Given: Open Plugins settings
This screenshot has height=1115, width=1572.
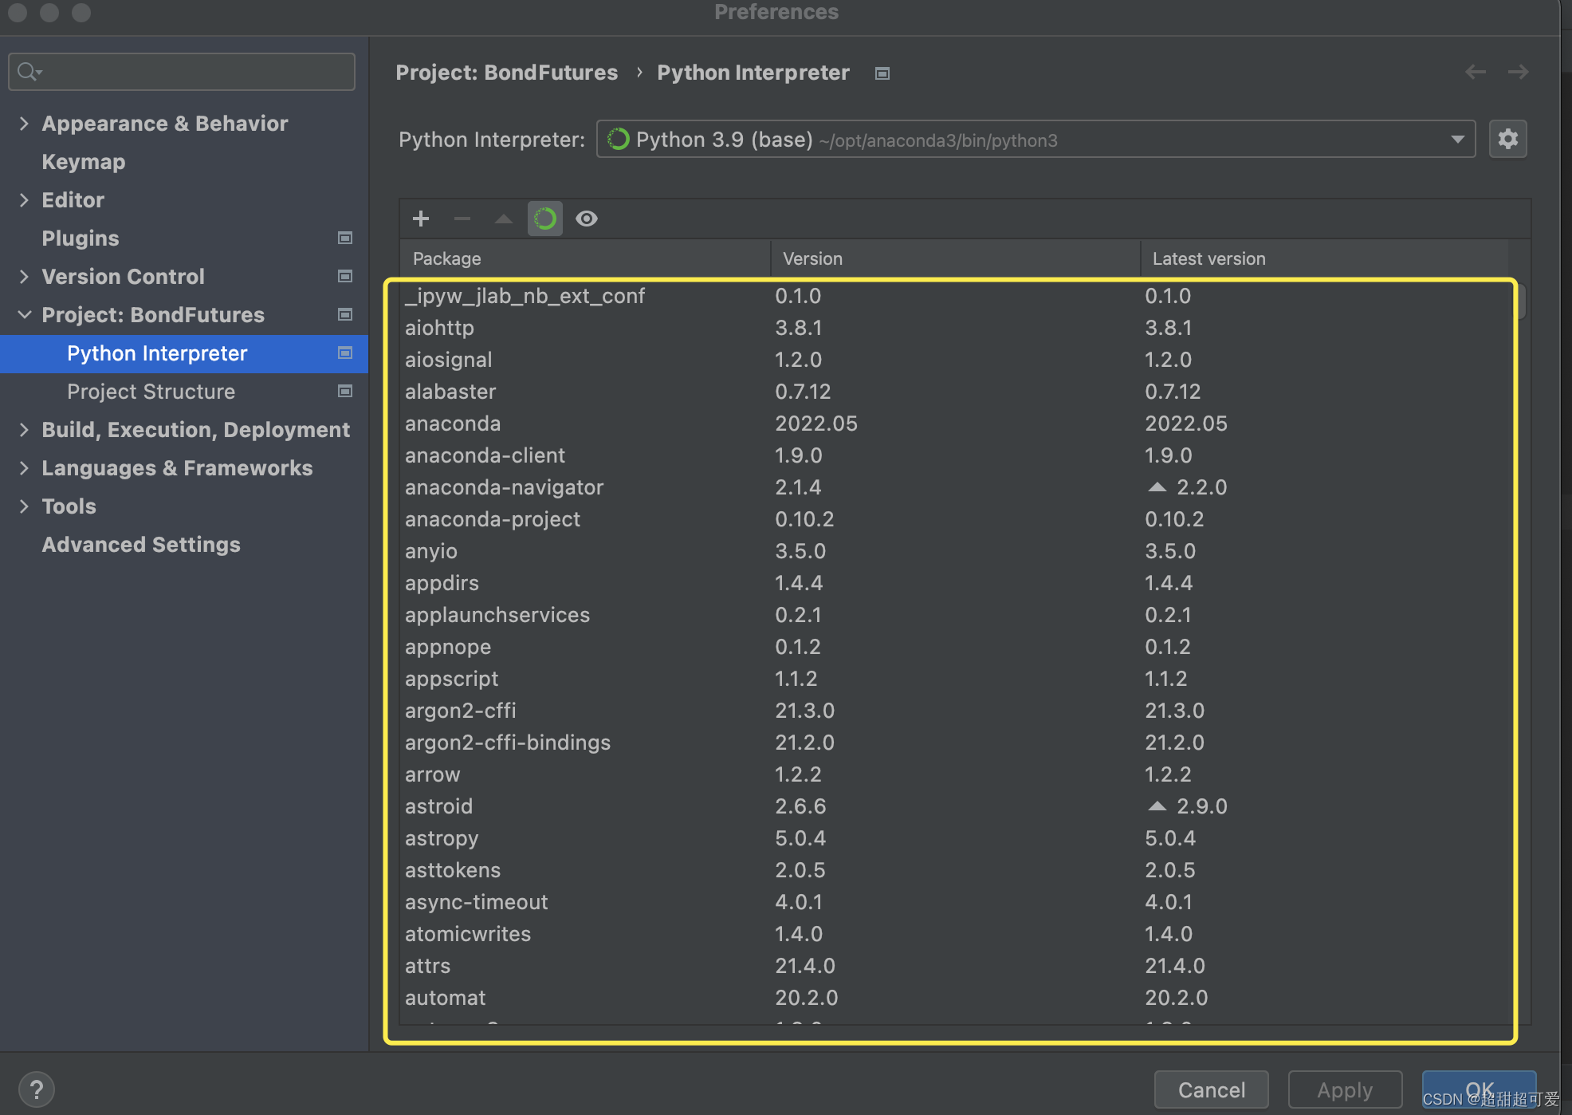Looking at the screenshot, I should (81, 238).
